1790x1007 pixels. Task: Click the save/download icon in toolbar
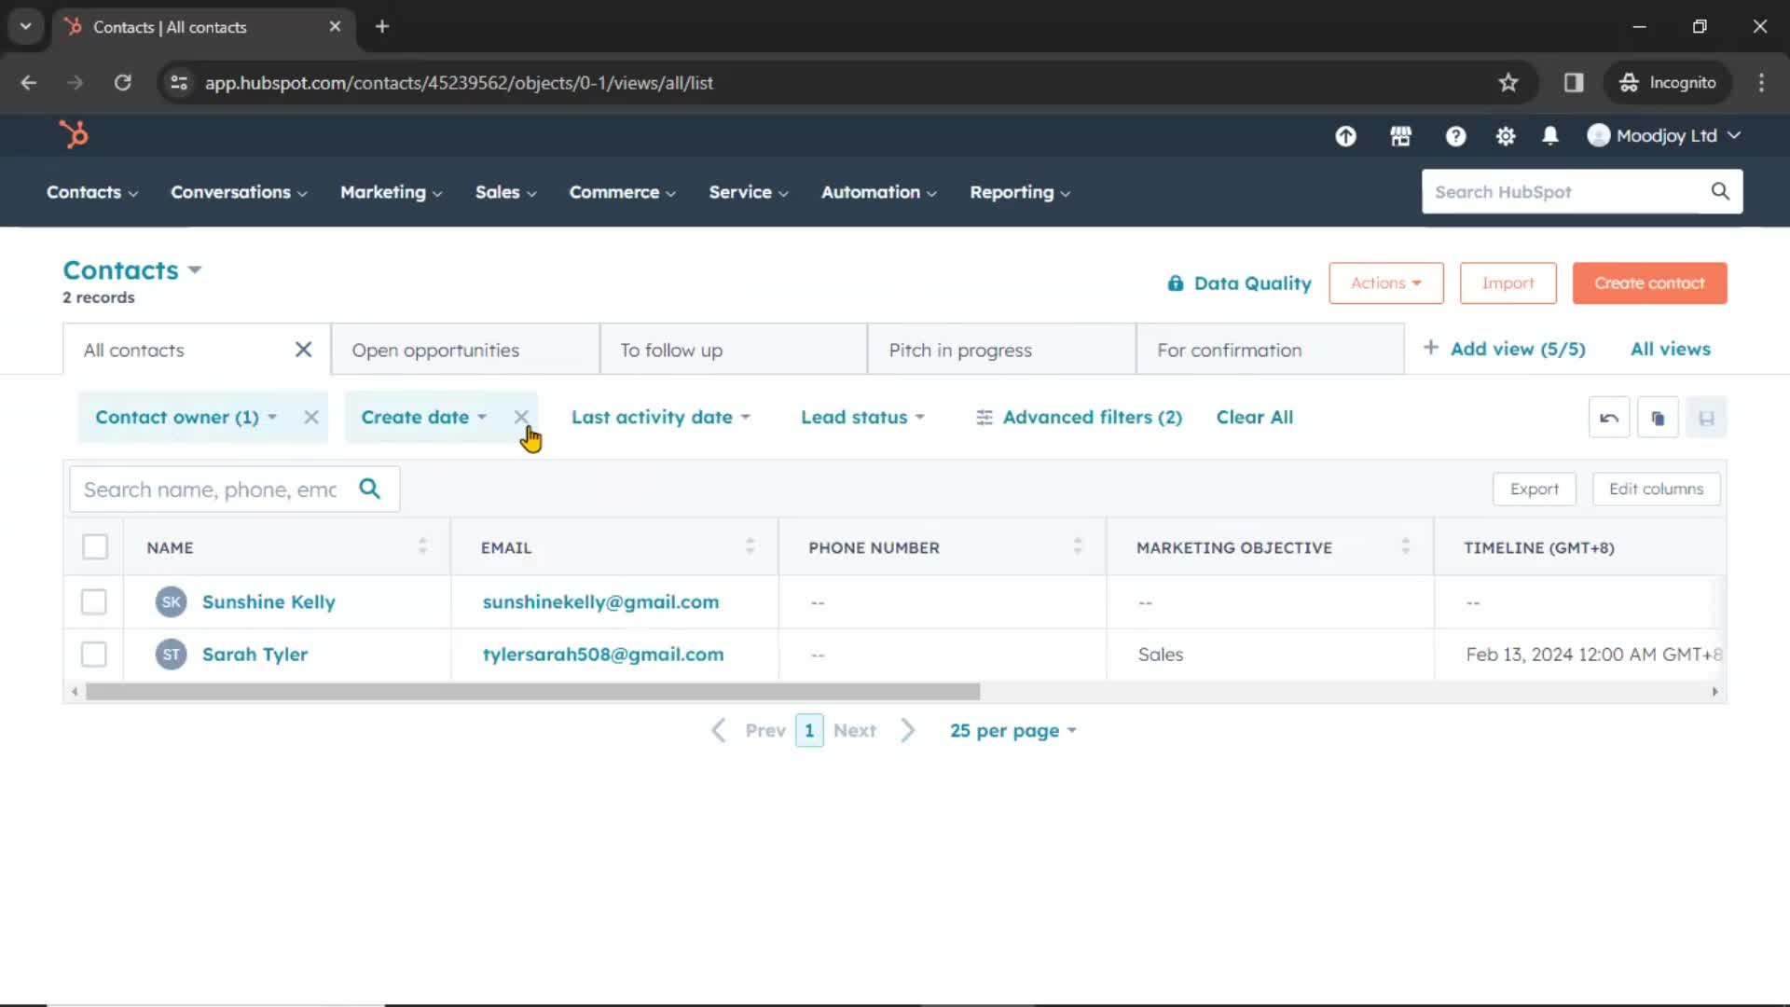(x=1709, y=417)
